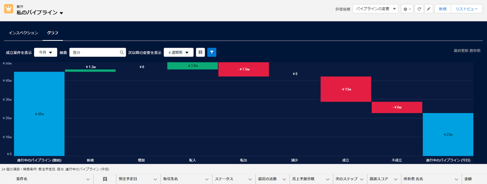Click the 商談スコア column header text
Screen dimensions: 487x184
coord(379,179)
